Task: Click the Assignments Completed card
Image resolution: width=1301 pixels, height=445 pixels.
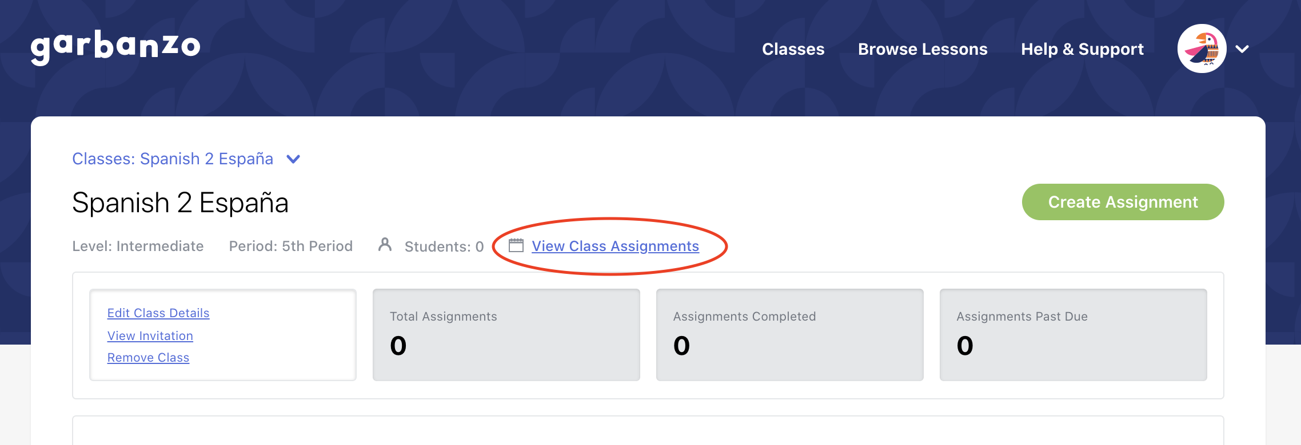Action: (x=789, y=334)
